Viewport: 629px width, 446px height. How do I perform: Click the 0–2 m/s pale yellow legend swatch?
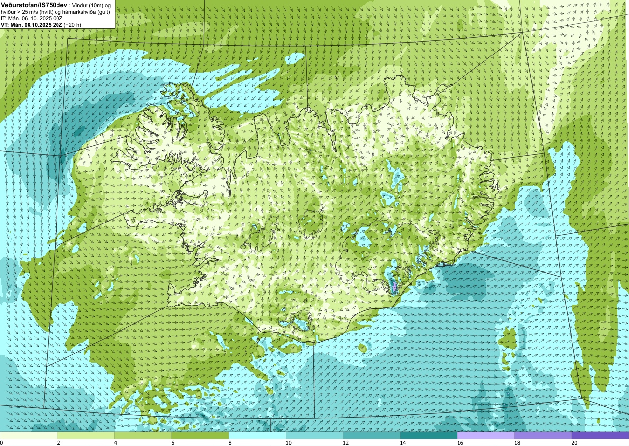(29, 435)
